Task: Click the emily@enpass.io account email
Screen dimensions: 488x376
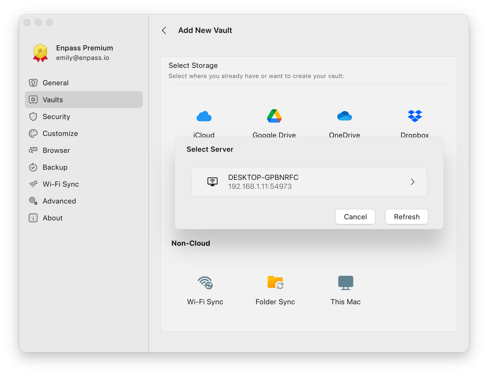Action: (83, 58)
